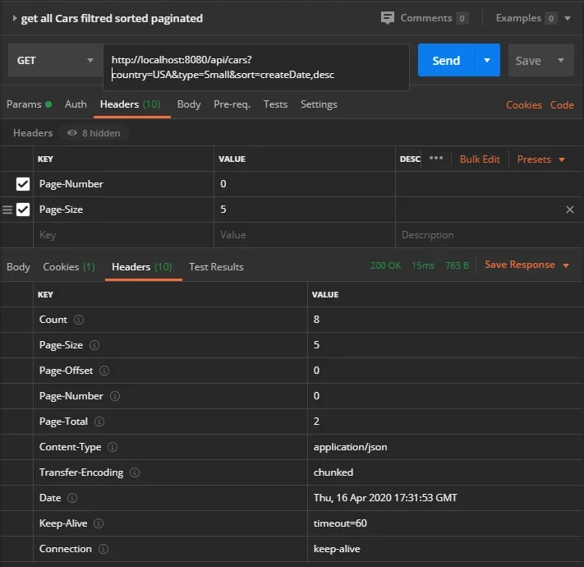Image resolution: width=584 pixels, height=567 pixels.
Task: Show info for Transfer-Encoding header
Action: point(135,472)
